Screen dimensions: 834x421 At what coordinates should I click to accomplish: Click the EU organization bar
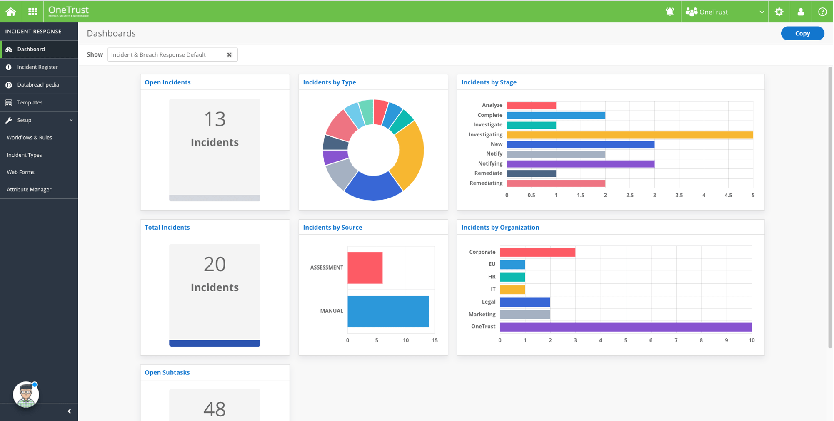pos(512,265)
